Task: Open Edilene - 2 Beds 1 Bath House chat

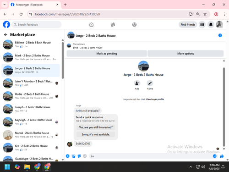Action: click(31, 44)
